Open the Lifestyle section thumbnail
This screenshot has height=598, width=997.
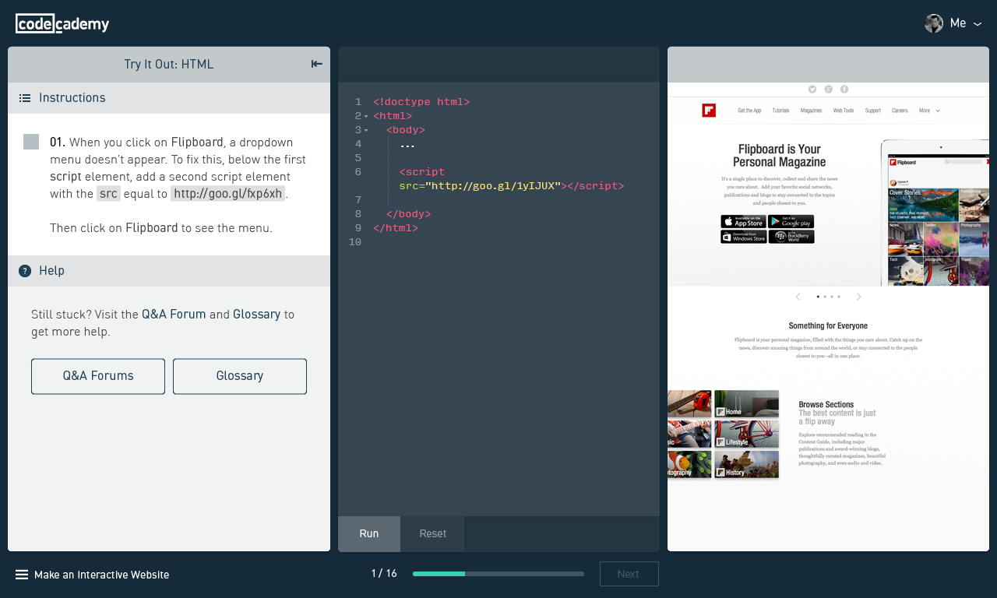point(747,434)
